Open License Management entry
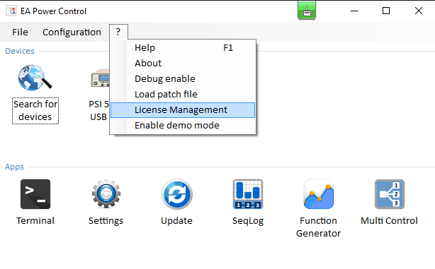Viewport: 435px width, 269px height. pos(183,110)
